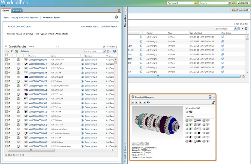Check the checkbox for WCDS0000000337
The width and height of the screenshot is (251, 164).
(7, 60)
